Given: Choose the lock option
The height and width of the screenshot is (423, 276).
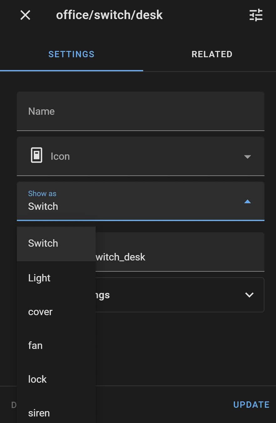Looking at the screenshot, I should coord(56,379).
